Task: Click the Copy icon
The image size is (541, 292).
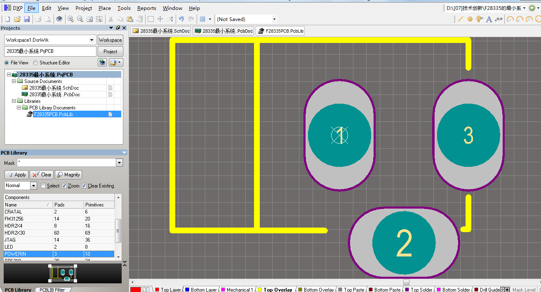Action: coord(120,19)
